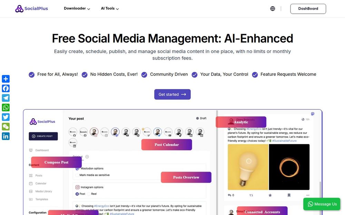The height and width of the screenshot is (215, 345).
Task: Click 'Feature Requests Welcome' text
Action: 288,74
